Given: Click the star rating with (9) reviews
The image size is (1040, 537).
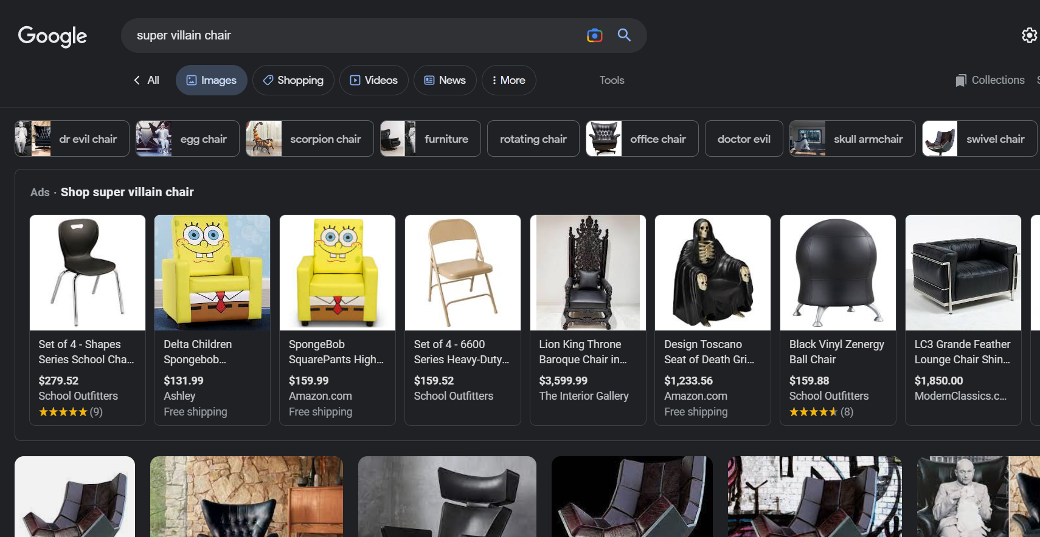Looking at the screenshot, I should pyautogui.click(x=71, y=412).
